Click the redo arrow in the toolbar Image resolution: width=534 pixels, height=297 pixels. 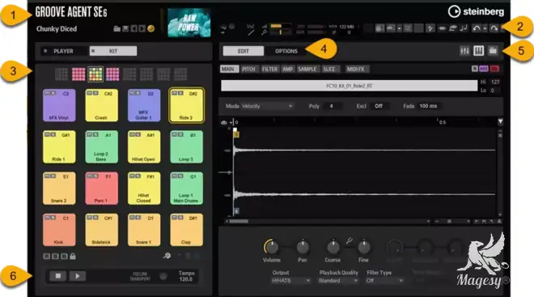(494, 28)
